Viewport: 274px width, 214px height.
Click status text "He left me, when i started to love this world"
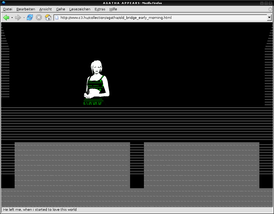coord(40,210)
